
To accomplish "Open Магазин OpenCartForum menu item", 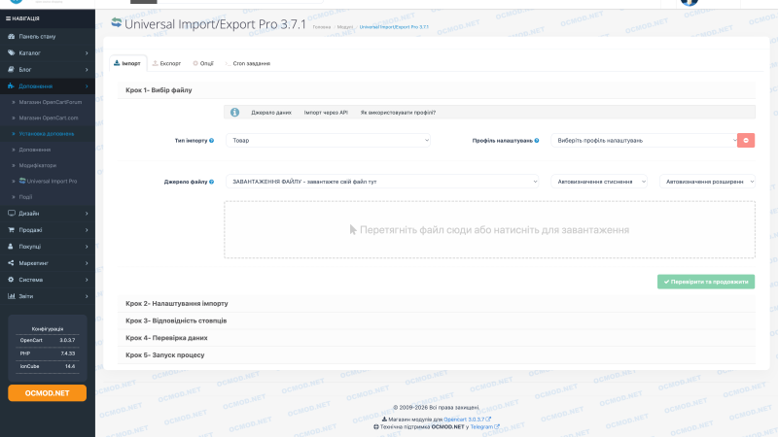I will [51, 102].
